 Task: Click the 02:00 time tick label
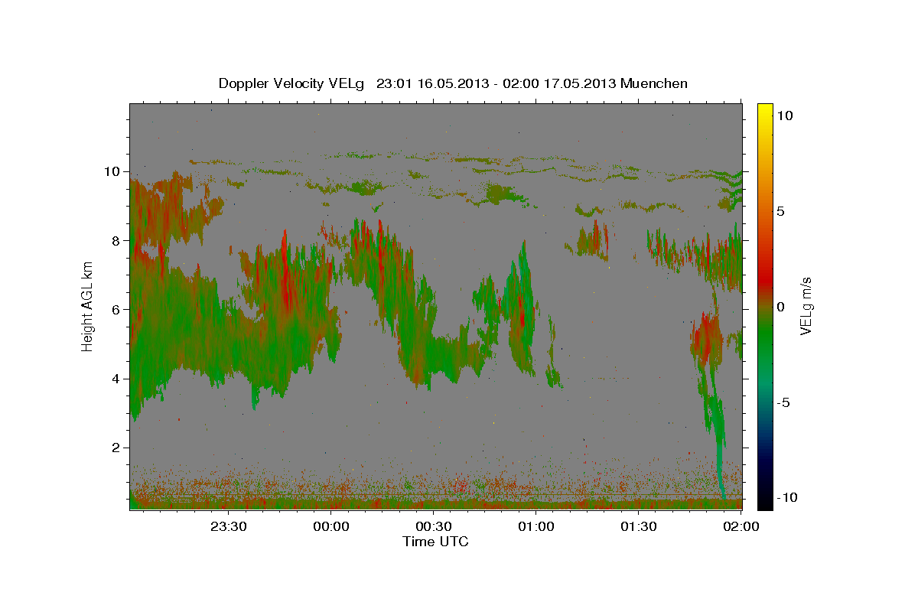(741, 526)
